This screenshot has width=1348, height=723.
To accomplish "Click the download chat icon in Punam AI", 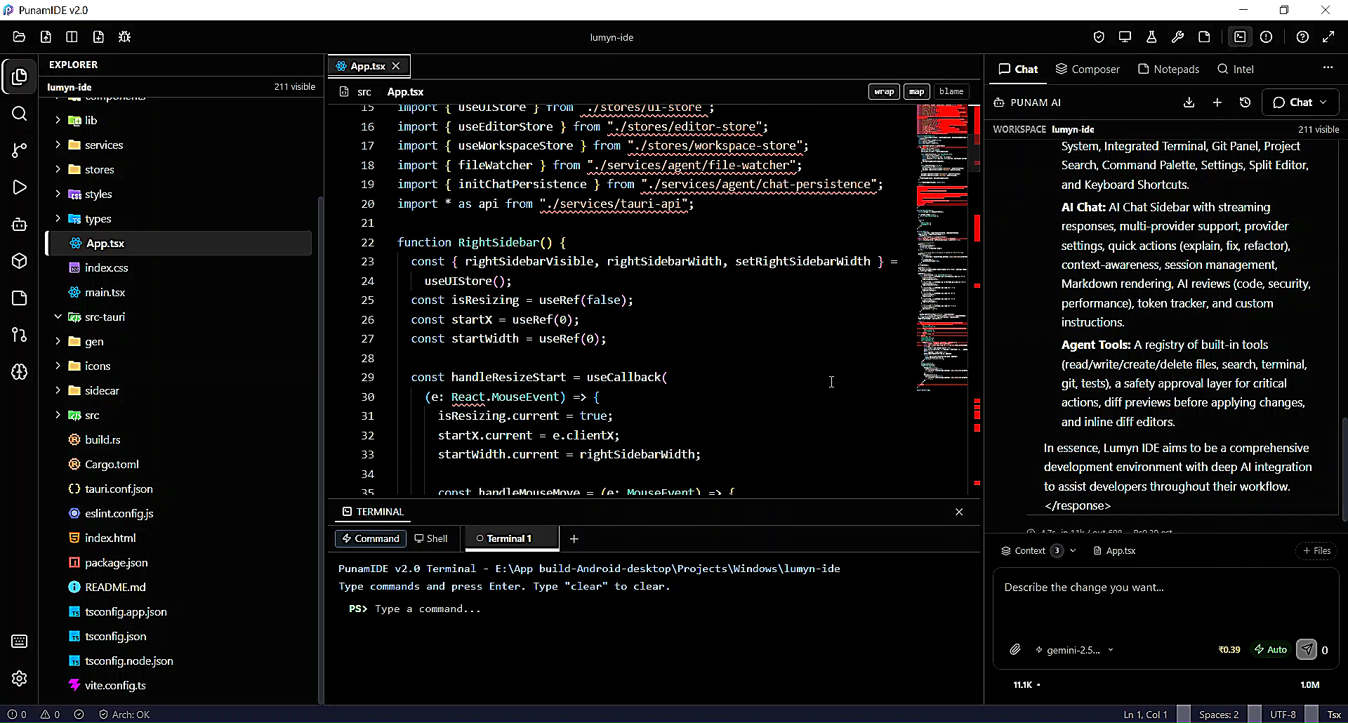I will click(1189, 102).
